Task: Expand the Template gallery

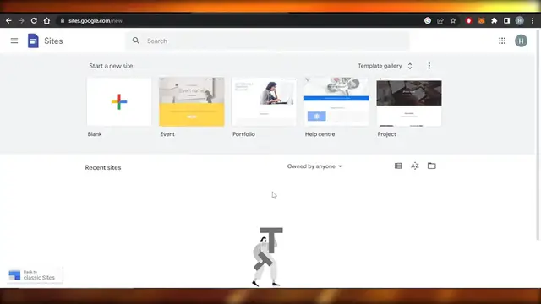Action: click(x=385, y=66)
